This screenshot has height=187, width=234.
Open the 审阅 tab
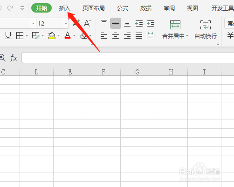tap(169, 8)
